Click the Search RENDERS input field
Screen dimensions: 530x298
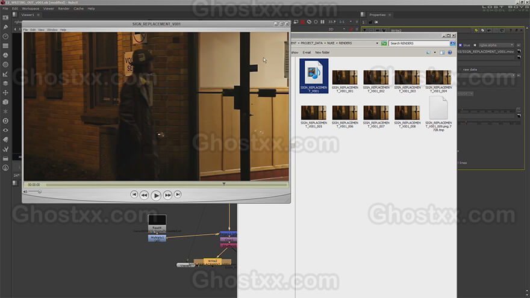click(419, 43)
